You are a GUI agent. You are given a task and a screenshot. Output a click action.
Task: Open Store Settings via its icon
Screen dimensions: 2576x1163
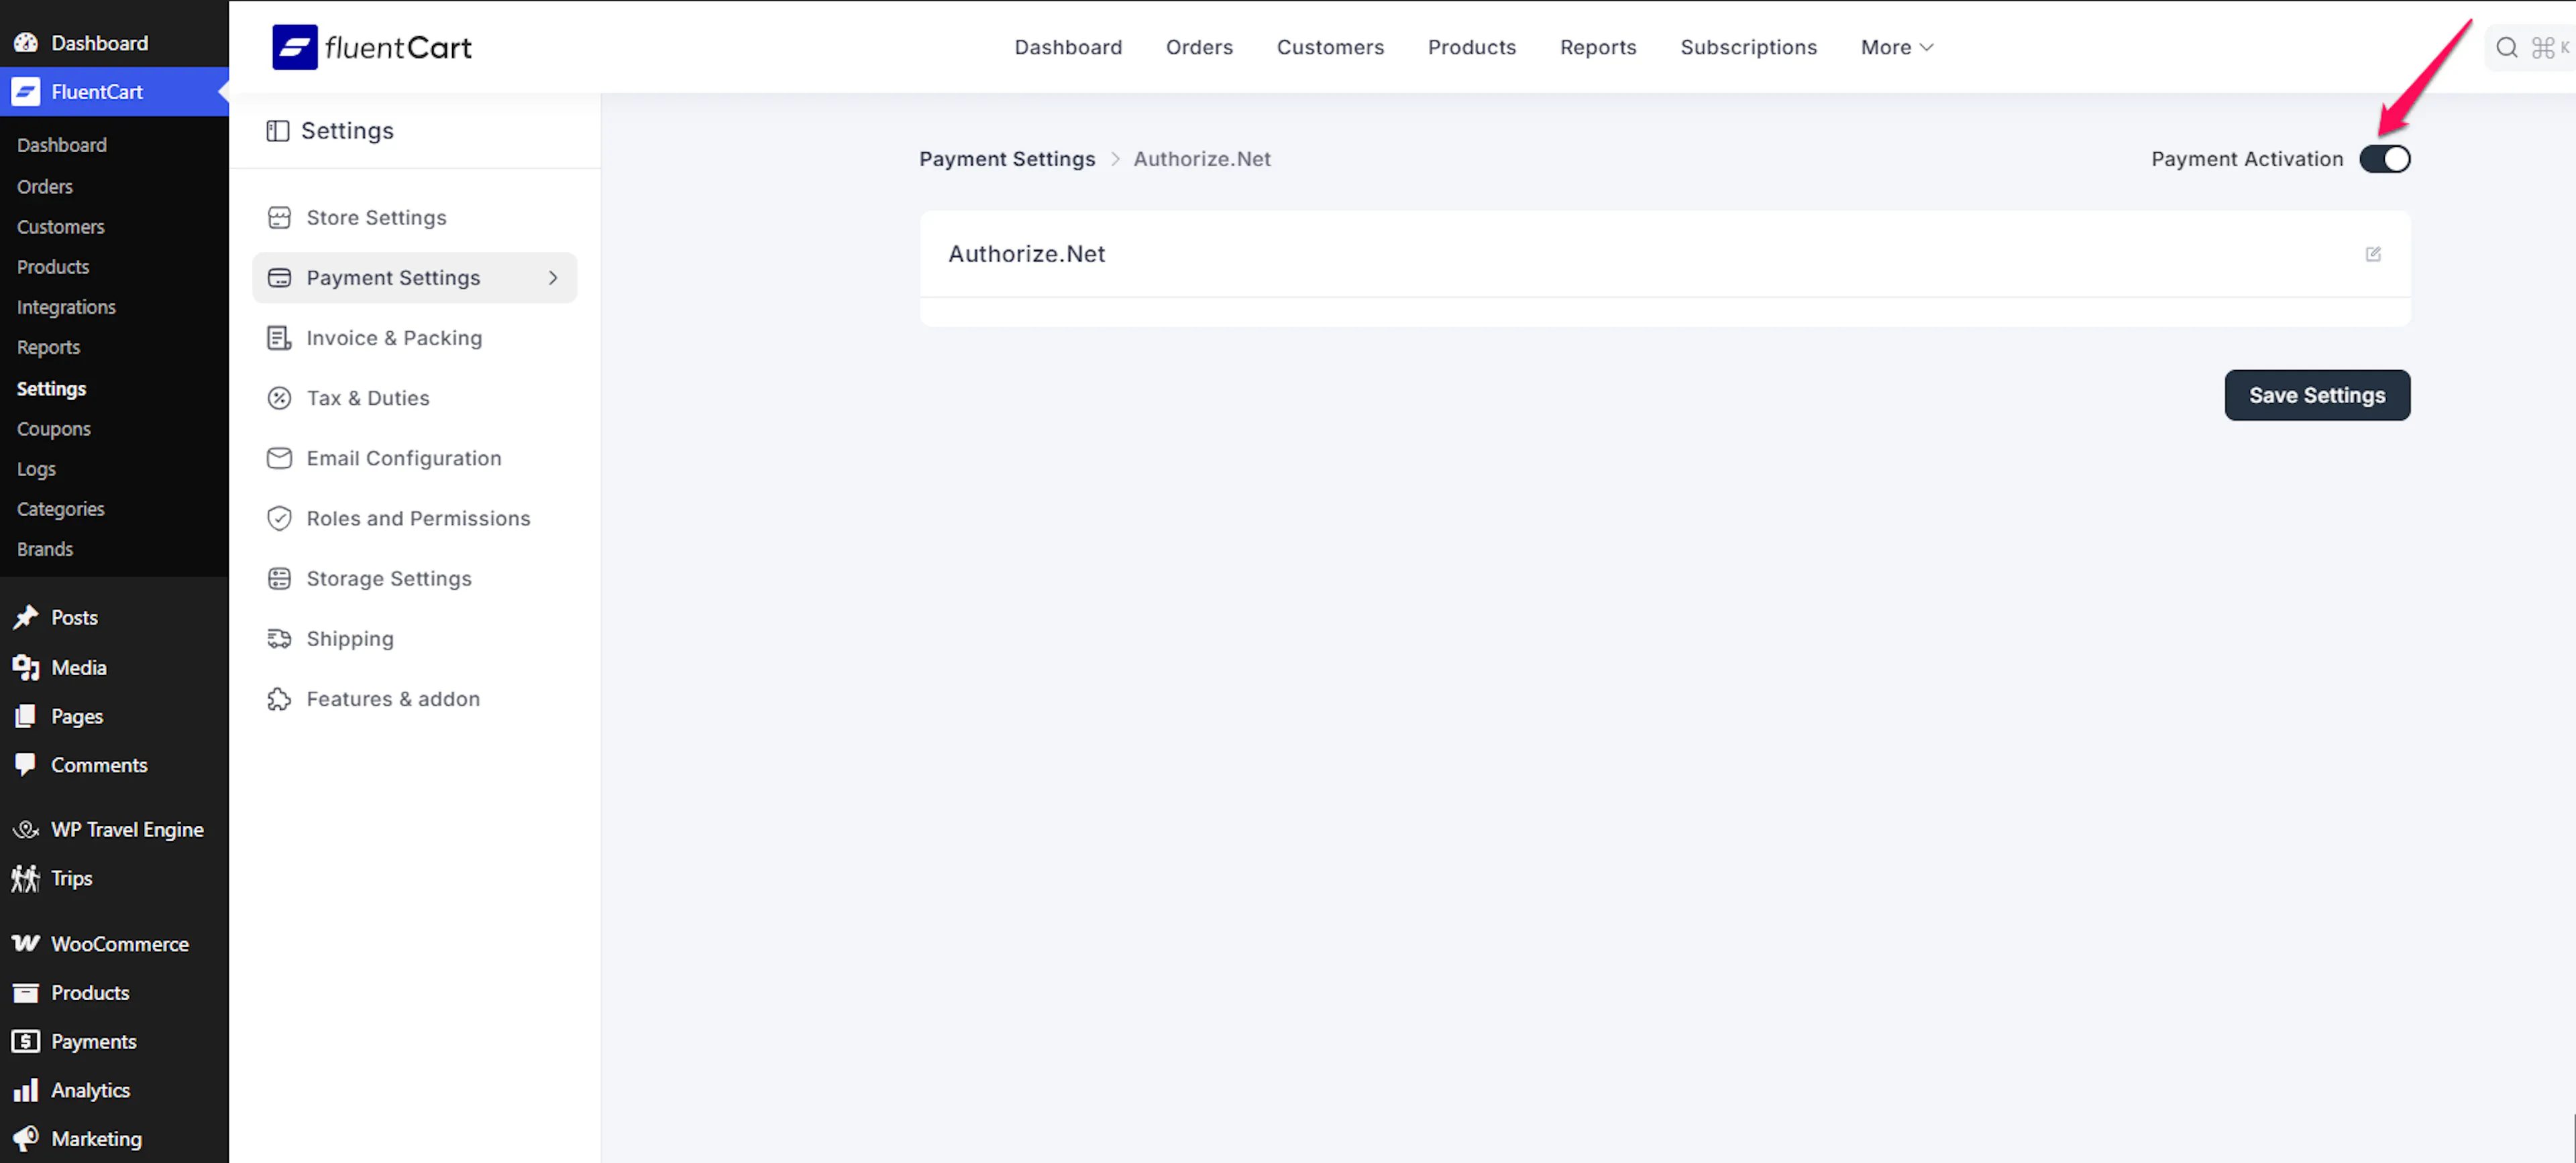coord(279,218)
